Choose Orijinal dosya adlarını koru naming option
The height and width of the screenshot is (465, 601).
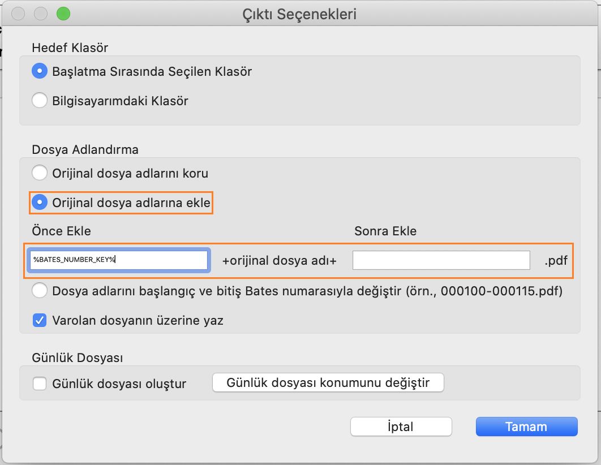click(x=40, y=174)
